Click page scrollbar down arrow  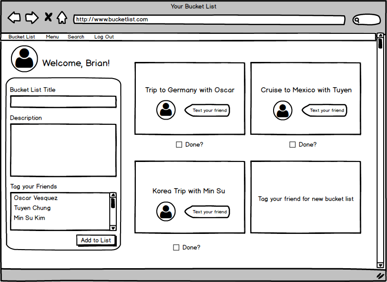point(380,265)
